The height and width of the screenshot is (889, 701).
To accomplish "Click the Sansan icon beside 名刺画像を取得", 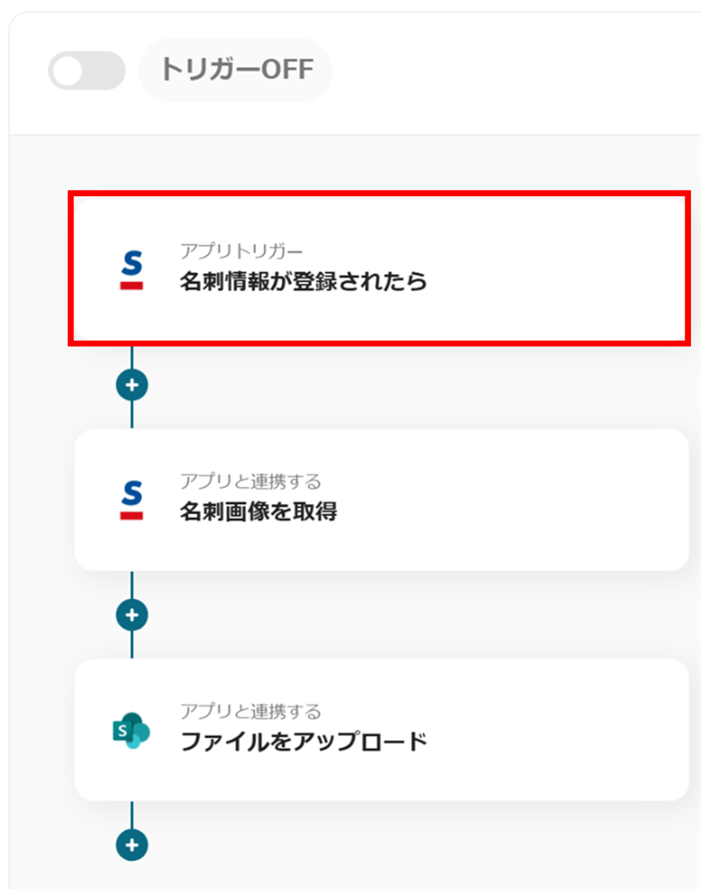I will tap(132, 500).
